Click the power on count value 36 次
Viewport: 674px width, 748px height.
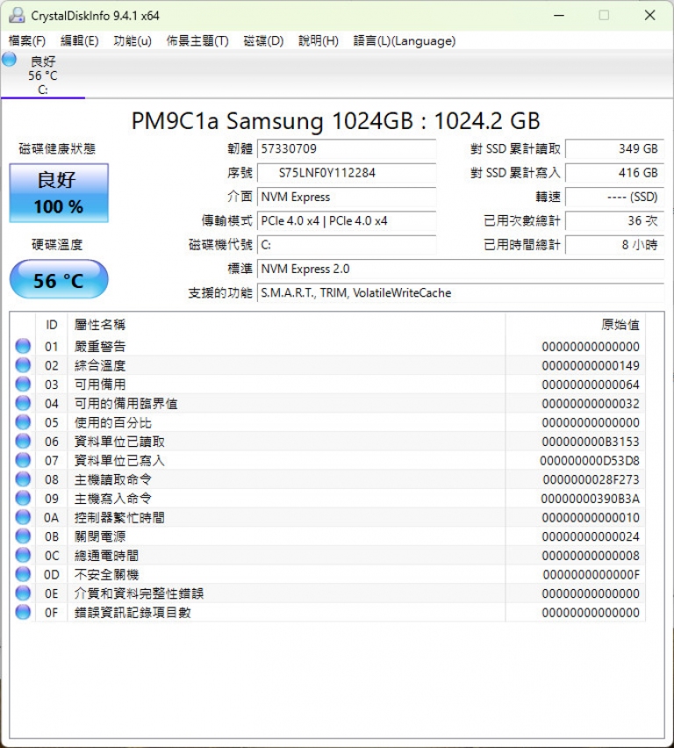(x=614, y=221)
